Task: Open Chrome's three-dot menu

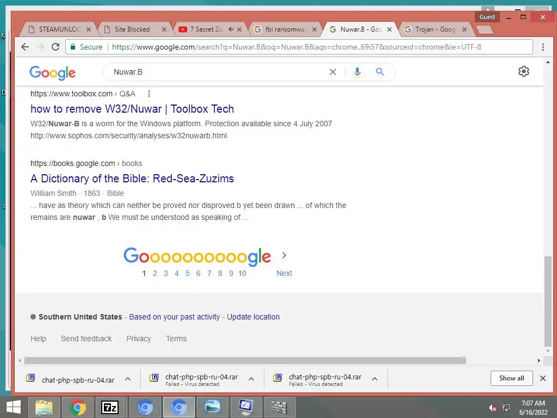Action: (x=543, y=47)
